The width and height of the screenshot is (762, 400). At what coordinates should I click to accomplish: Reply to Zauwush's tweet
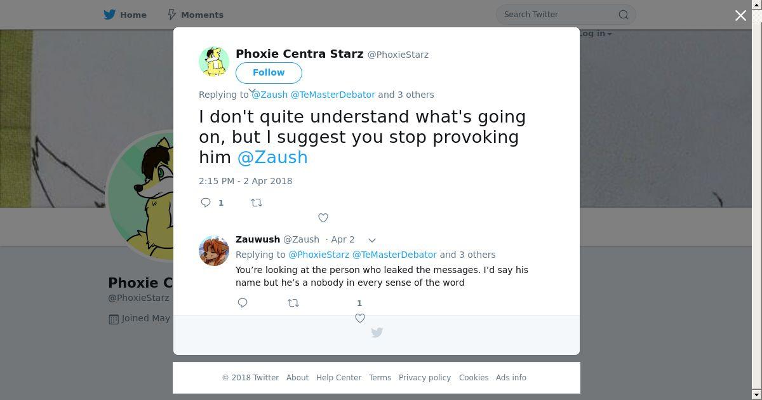tap(243, 303)
